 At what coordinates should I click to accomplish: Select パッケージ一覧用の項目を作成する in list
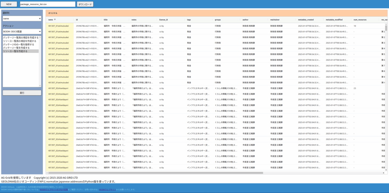click(21, 38)
